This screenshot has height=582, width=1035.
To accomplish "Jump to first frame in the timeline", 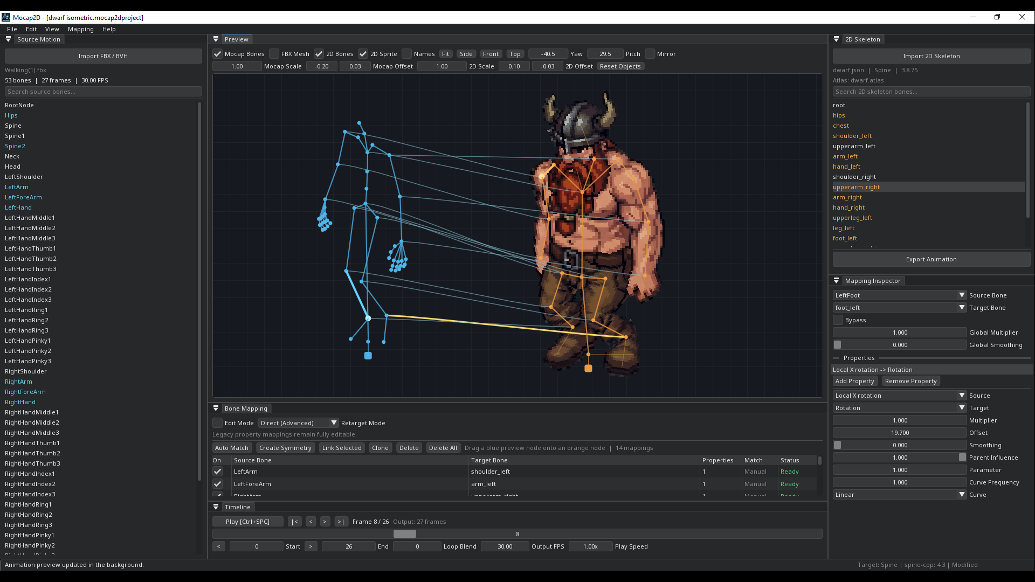I will click(295, 522).
